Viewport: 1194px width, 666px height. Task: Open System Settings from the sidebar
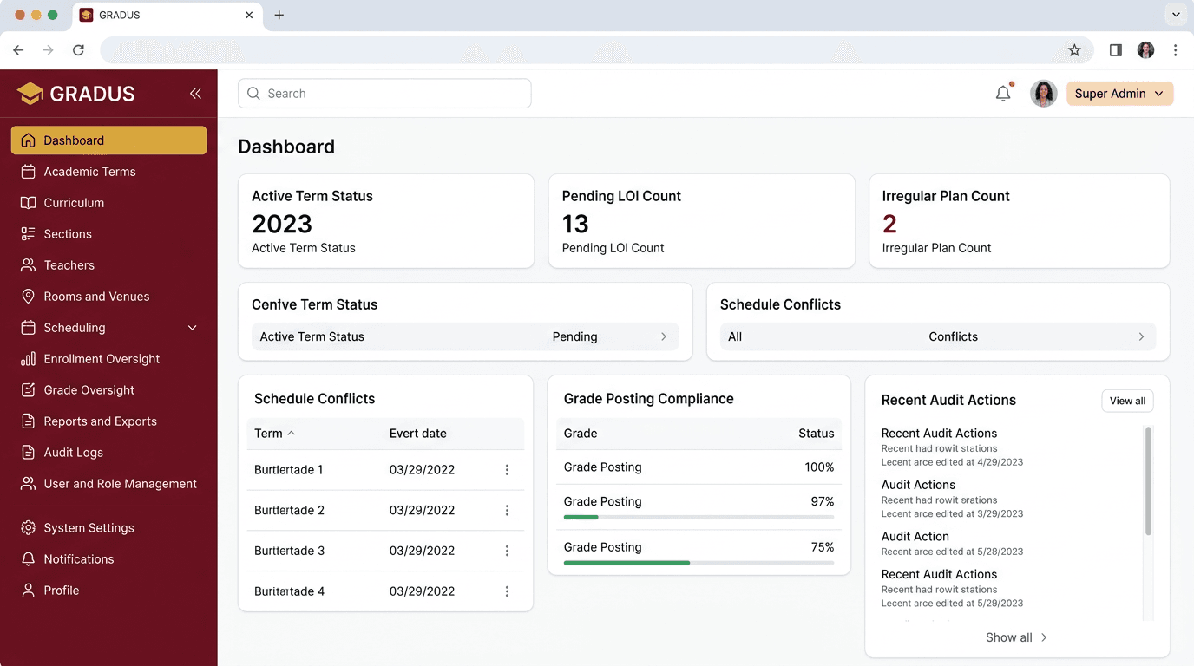(x=89, y=527)
